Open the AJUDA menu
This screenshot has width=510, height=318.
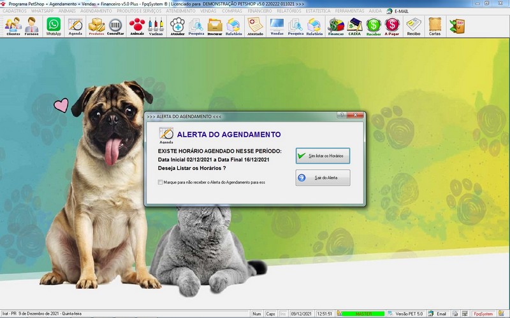(x=375, y=11)
